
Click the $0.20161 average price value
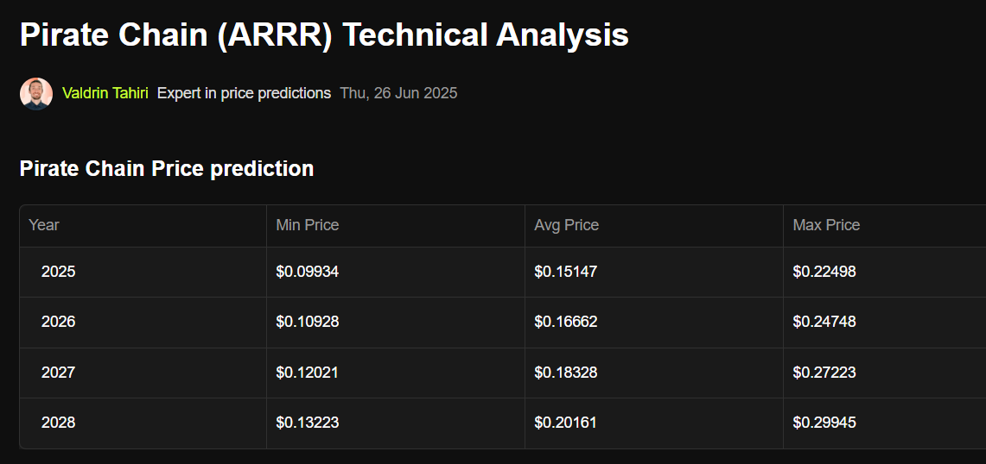click(x=565, y=423)
